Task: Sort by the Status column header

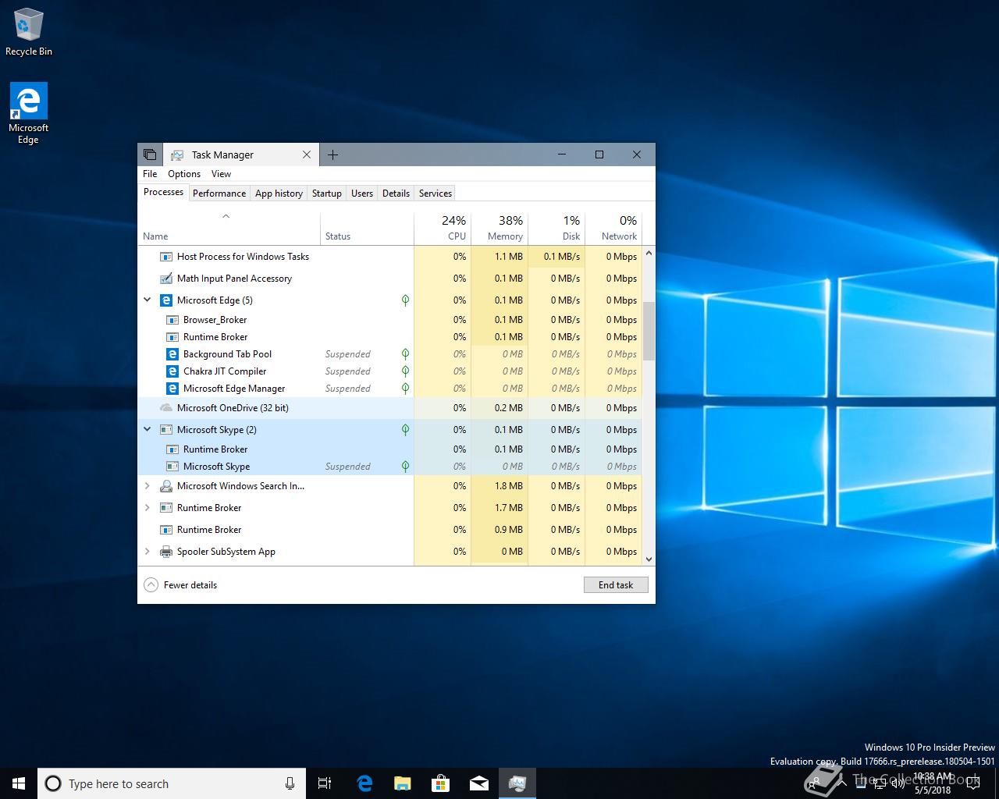Action: (x=367, y=228)
